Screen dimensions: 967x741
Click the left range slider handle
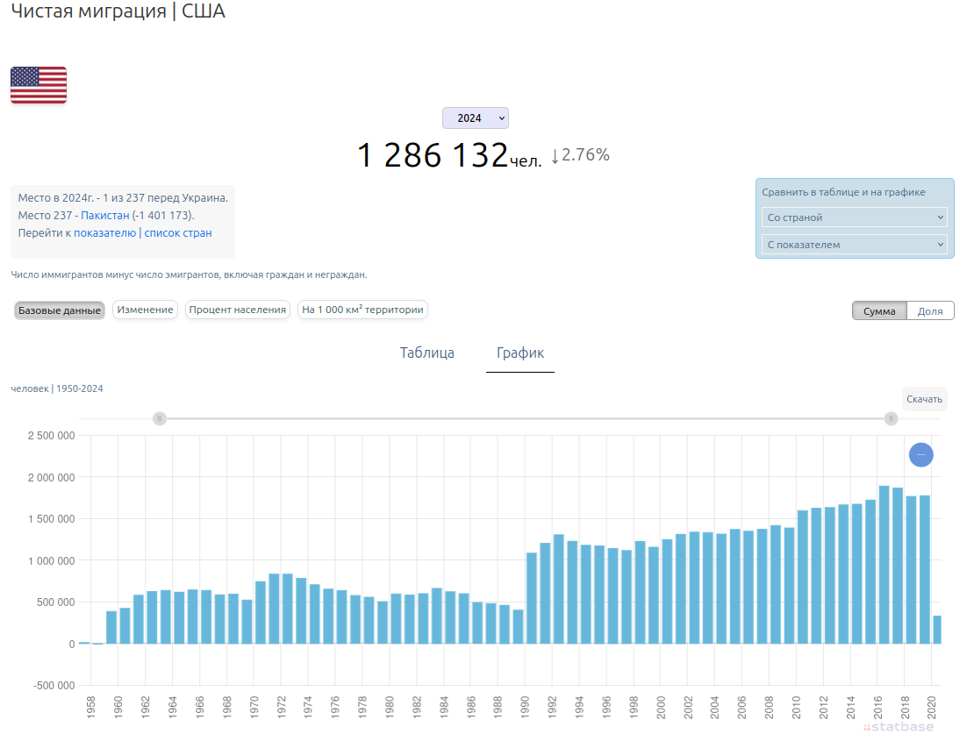click(160, 419)
